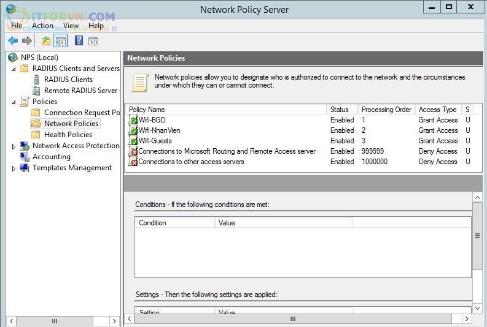Open the Action menu
Viewport: 487px width, 327px height.
(42, 26)
